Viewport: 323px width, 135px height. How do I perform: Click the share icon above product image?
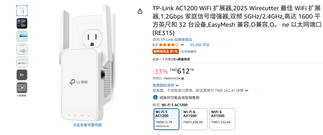[140, 11]
